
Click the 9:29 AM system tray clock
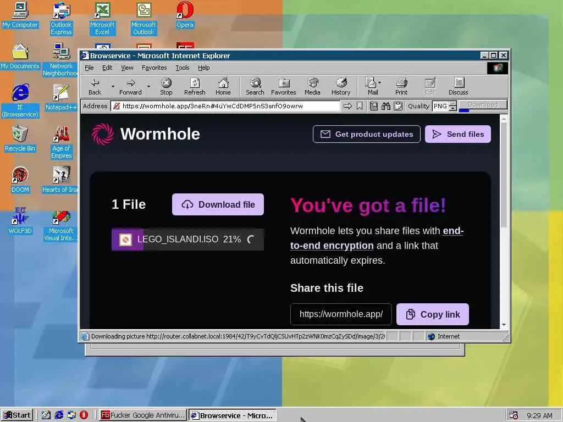539,415
